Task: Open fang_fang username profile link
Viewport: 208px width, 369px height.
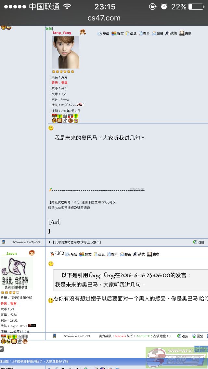Action: tap(62, 33)
